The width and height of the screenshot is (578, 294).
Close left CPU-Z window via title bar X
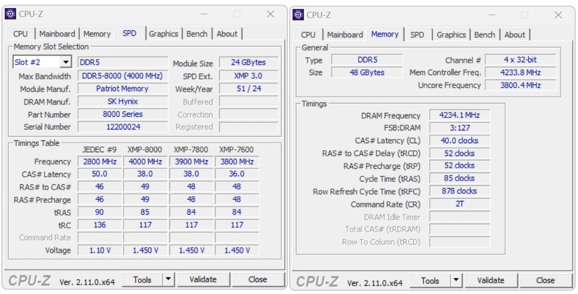tap(270, 14)
